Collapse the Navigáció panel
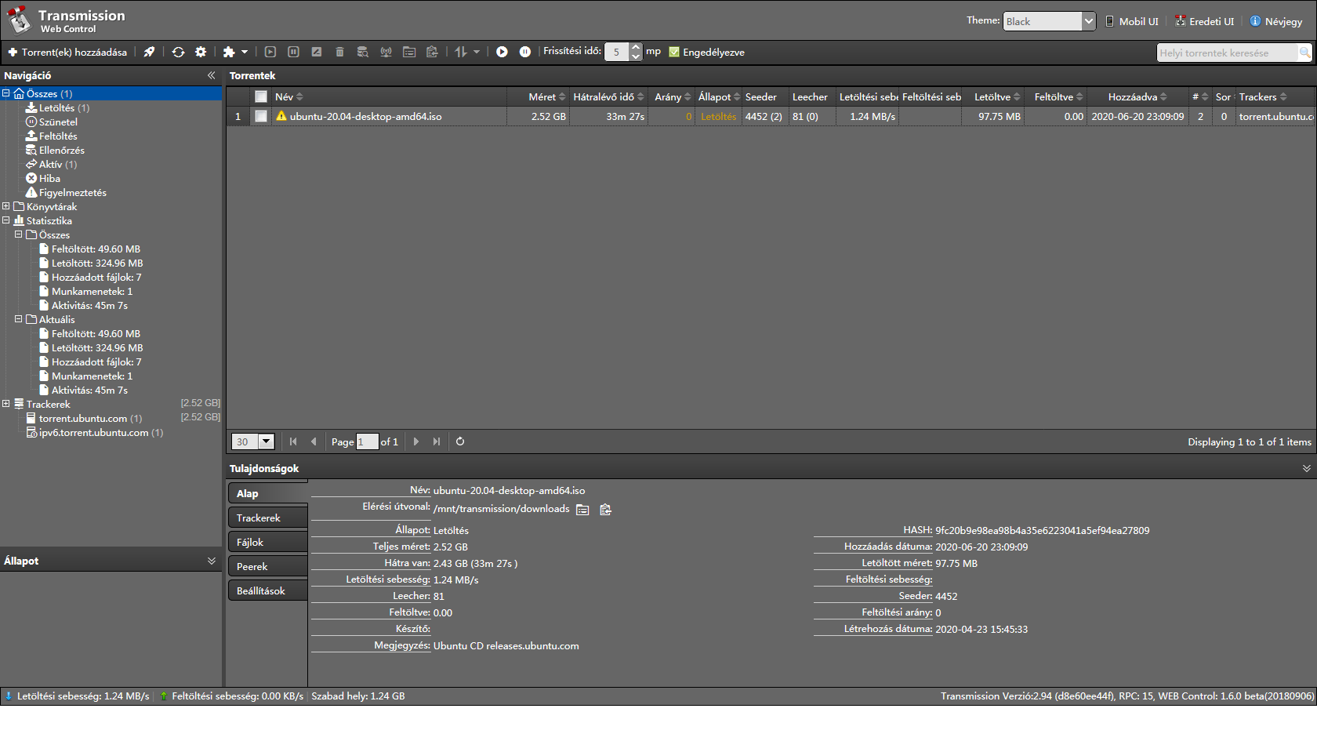 click(211, 75)
